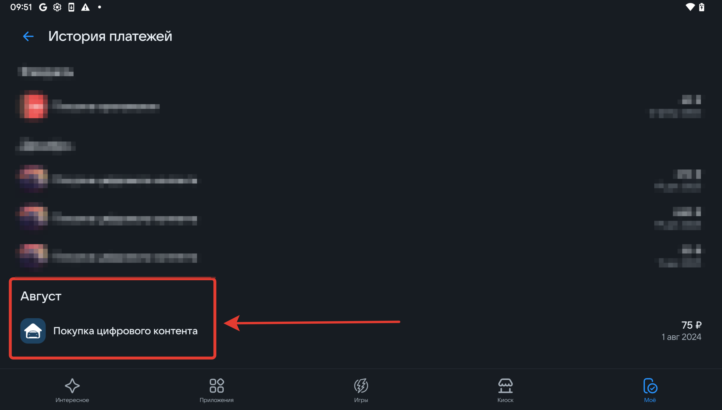This screenshot has width=722, height=410.
Task: Click the Google G status icon
Action: [43, 7]
